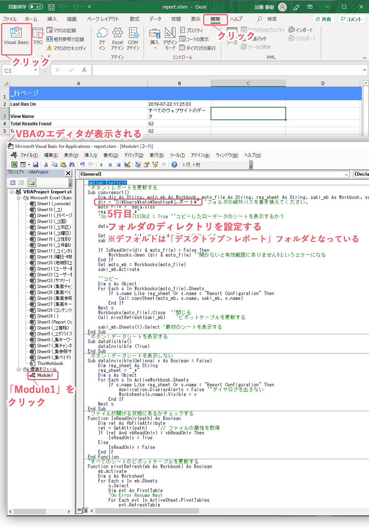Image resolution: width=369 pixels, height=528 pixels.
Task: Click the Paste icon in VBA toolbar
Action: pos(63,165)
